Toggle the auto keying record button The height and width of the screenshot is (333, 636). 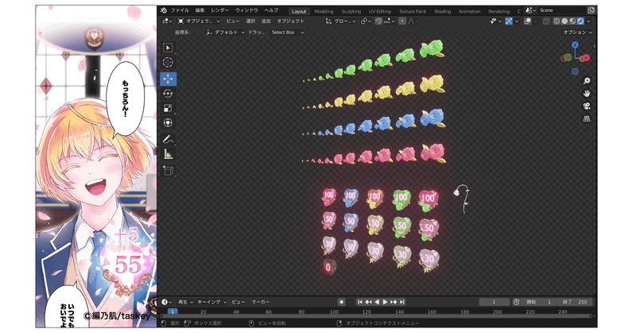tap(342, 302)
